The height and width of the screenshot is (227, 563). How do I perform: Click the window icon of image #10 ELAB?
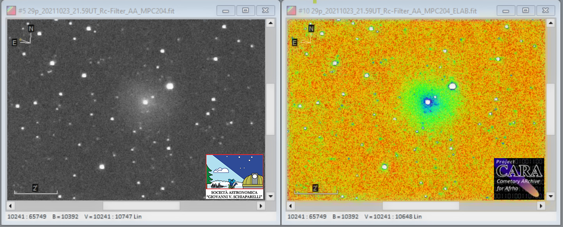pyautogui.click(x=291, y=11)
